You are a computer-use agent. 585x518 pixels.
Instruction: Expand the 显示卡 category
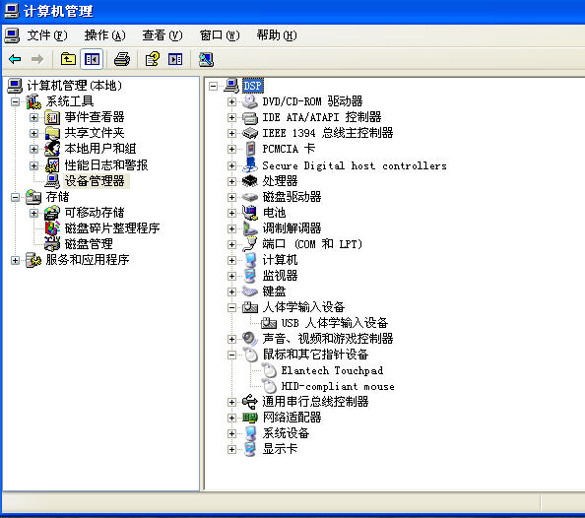point(231,449)
